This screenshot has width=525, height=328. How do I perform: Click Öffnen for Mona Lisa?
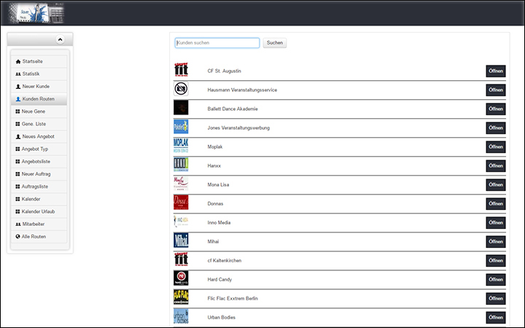click(x=495, y=184)
